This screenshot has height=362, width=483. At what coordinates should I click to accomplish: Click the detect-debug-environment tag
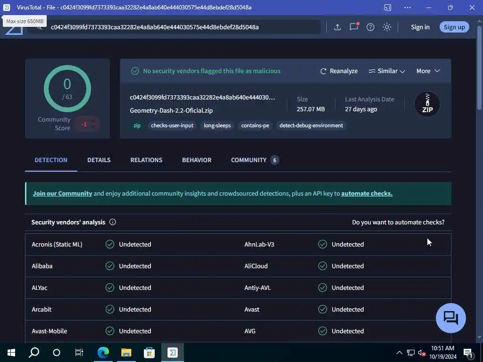(311, 125)
